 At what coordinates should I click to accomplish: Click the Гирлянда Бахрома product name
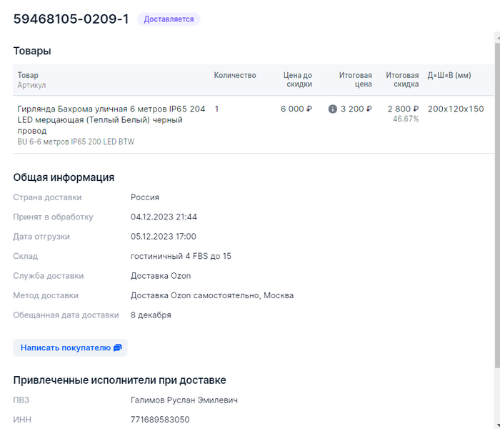[x=111, y=119]
